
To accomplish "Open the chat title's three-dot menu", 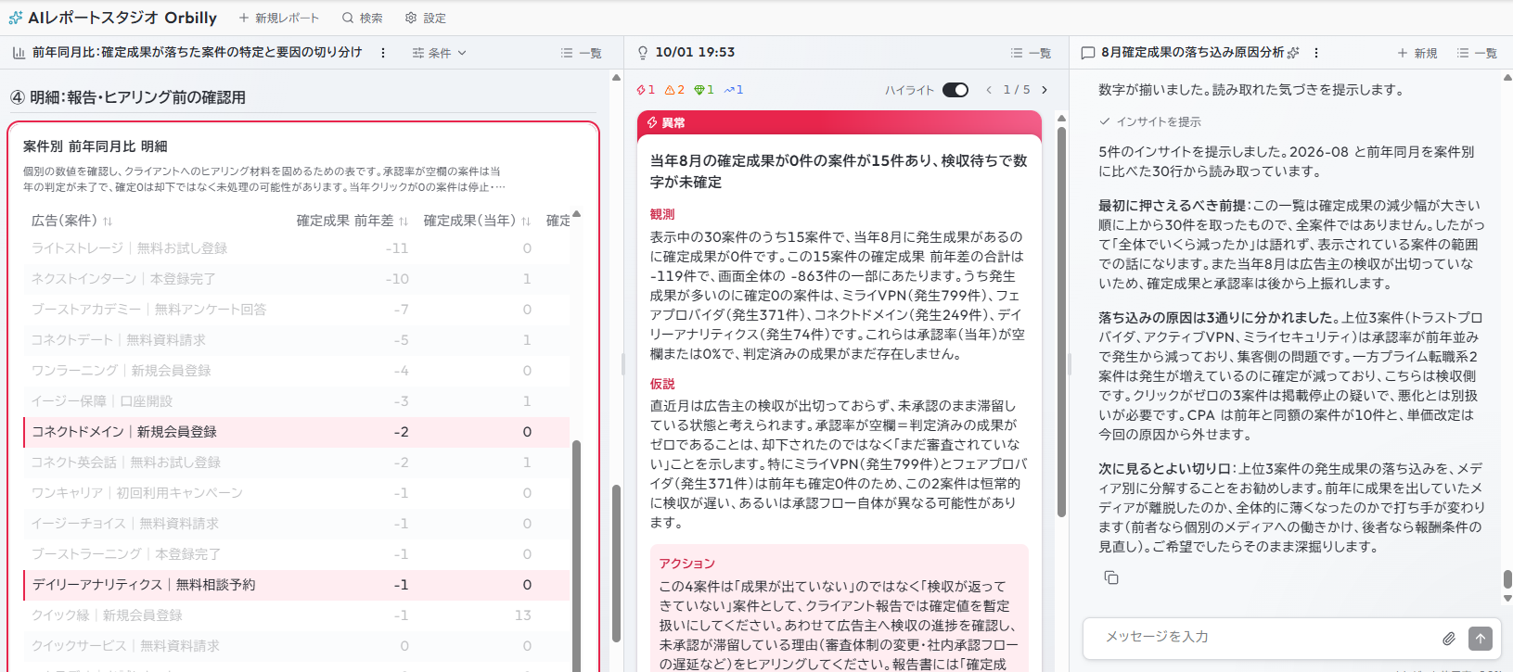I will tap(1316, 53).
